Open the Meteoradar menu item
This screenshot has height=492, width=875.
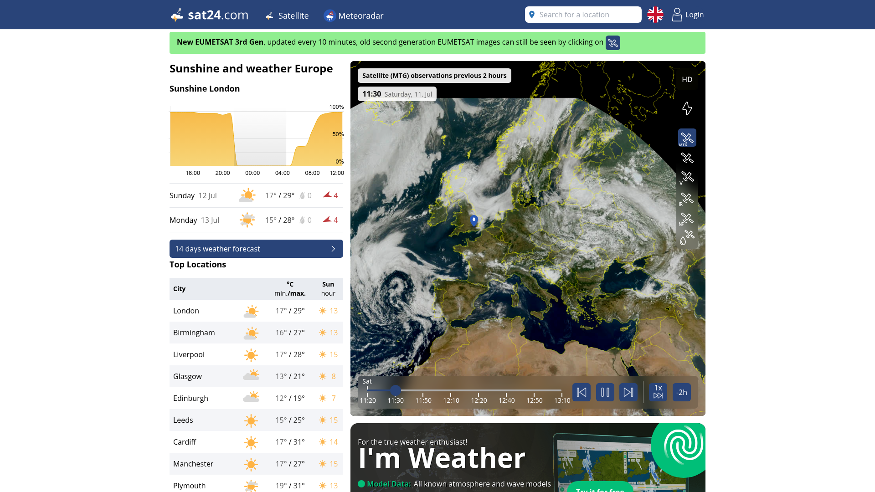coord(354,15)
